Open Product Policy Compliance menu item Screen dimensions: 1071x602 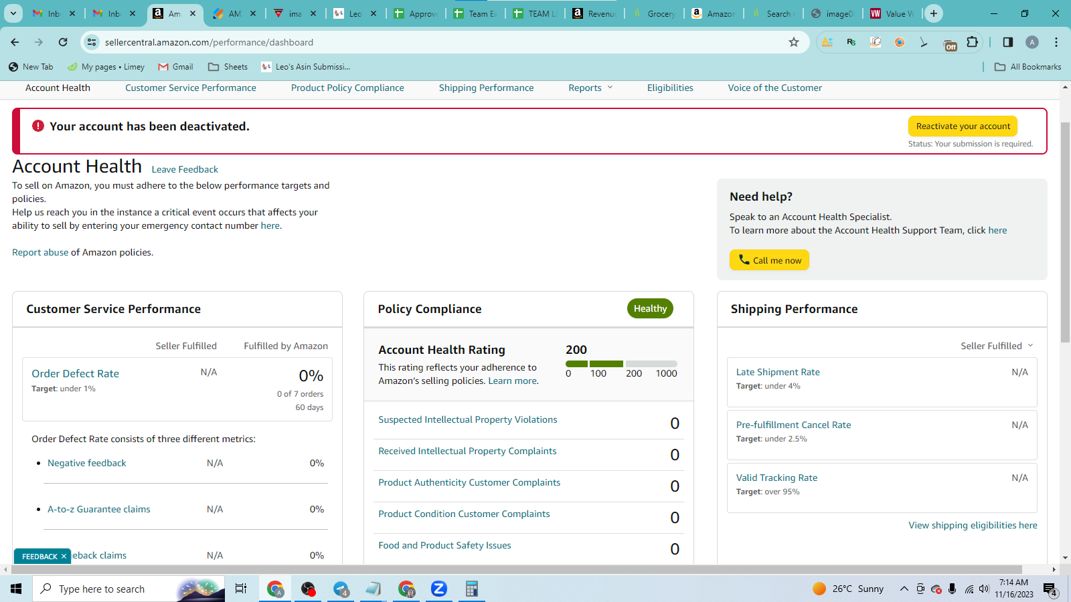pos(347,88)
